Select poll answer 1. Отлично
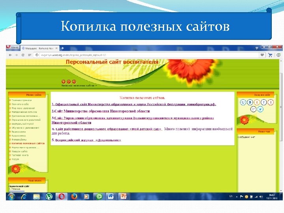 [x=15, y=189]
